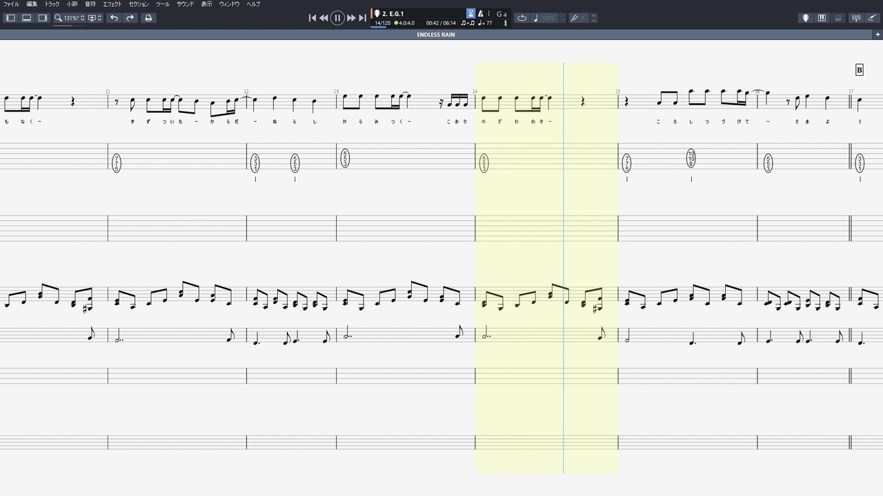The image size is (883, 496).
Task: Open the 編集 menu
Action: (32, 4)
